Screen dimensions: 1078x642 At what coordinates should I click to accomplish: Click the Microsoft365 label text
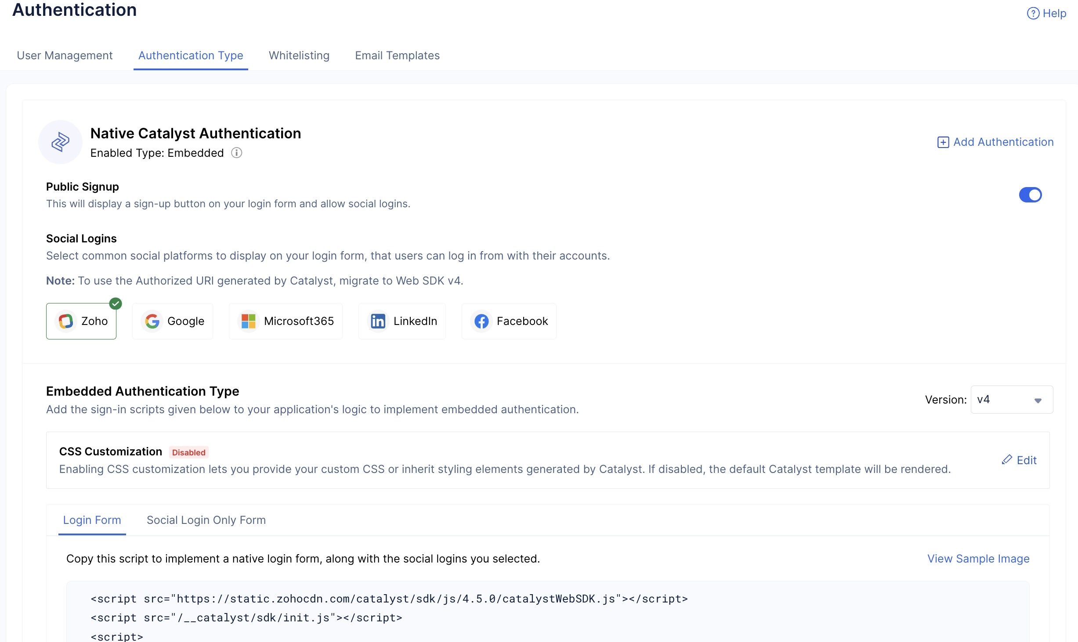click(x=299, y=321)
